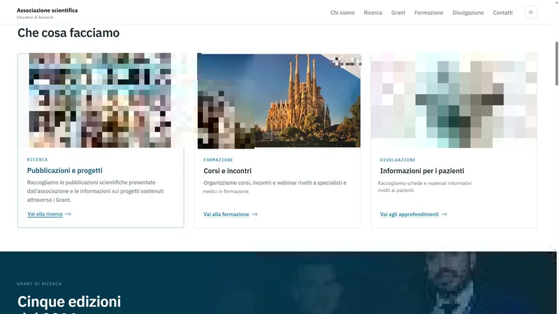The width and height of the screenshot is (559, 314).
Task: Open the Informazioni per i pazienti title
Action: tap(422, 171)
